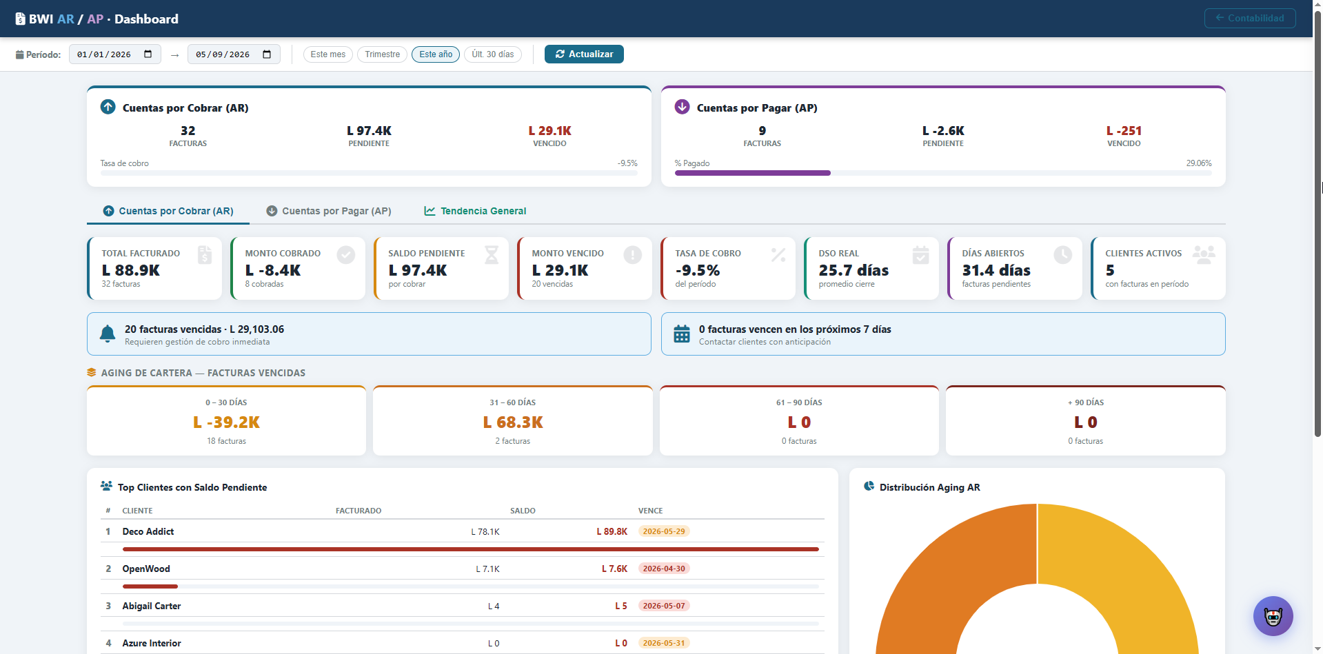This screenshot has width=1323, height=654.
Task: Click the DSO Real calendar-check icon
Action: (x=921, y=255)
